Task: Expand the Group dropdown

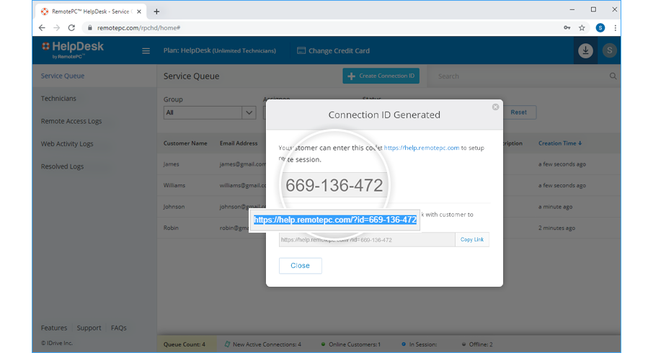Action: pyautogui.click(x=249, y=112)
